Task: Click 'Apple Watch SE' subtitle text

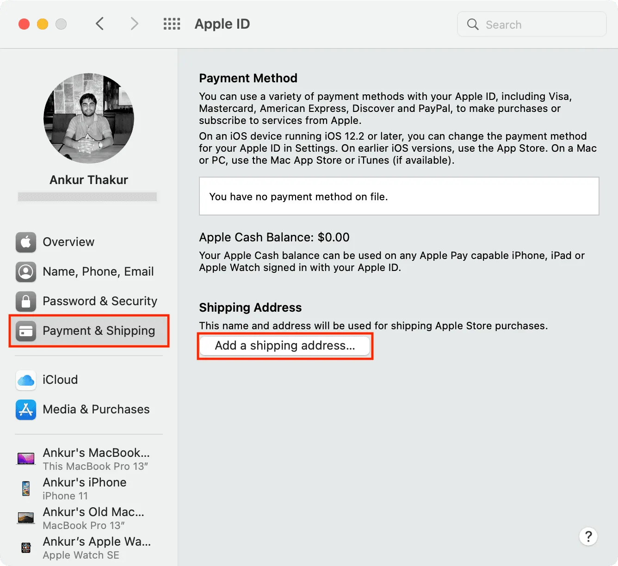Action: [81, 555]
